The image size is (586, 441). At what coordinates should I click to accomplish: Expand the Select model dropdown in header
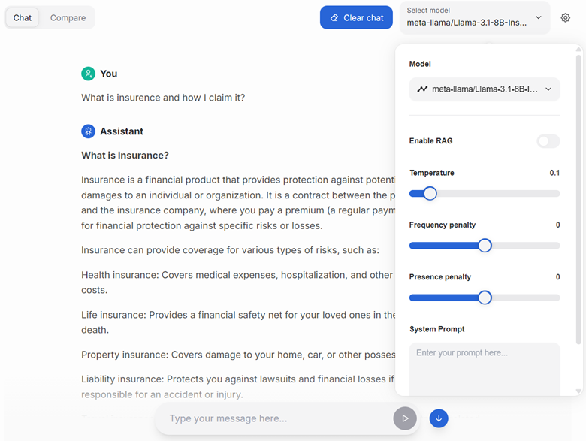click(475, 17)
